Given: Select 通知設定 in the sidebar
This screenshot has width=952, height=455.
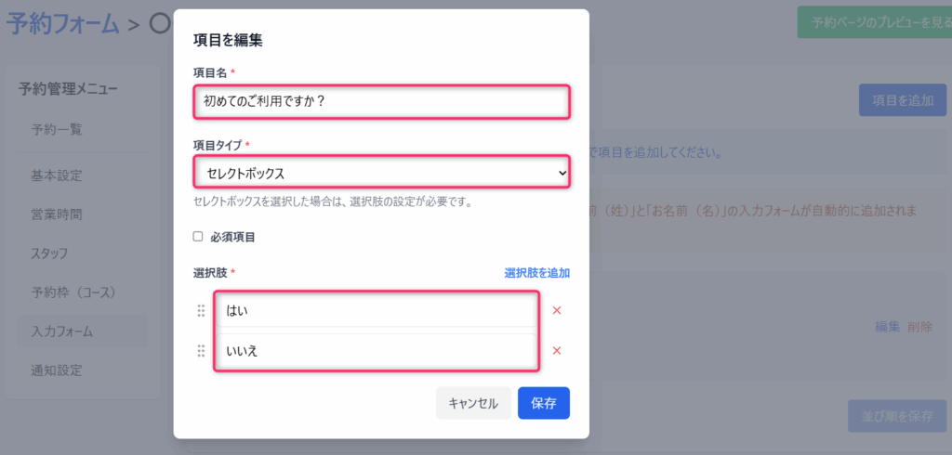Looking at the screenshot, I should (57, 370).
